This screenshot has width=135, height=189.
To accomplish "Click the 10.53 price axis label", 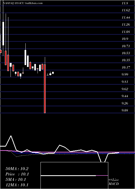I will (x=126, y=53).
